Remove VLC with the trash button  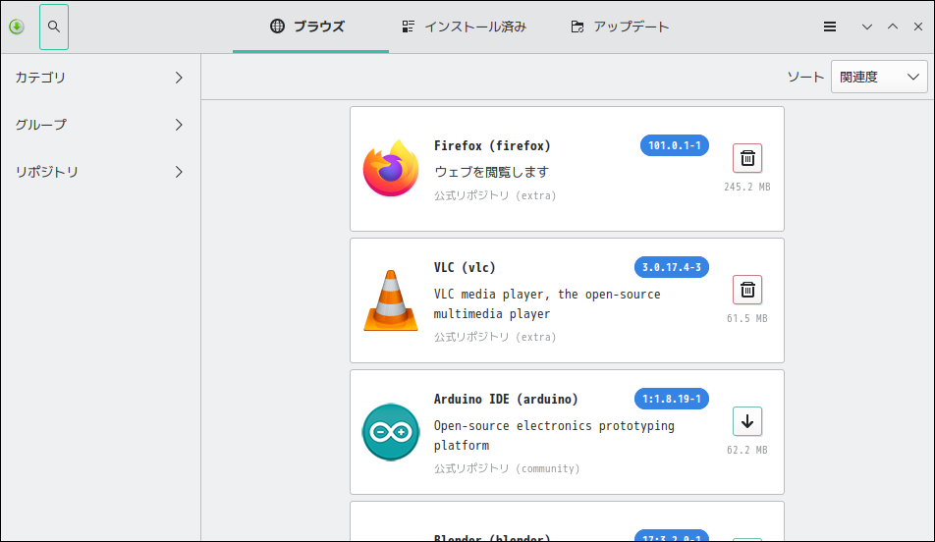click(747, 291)
